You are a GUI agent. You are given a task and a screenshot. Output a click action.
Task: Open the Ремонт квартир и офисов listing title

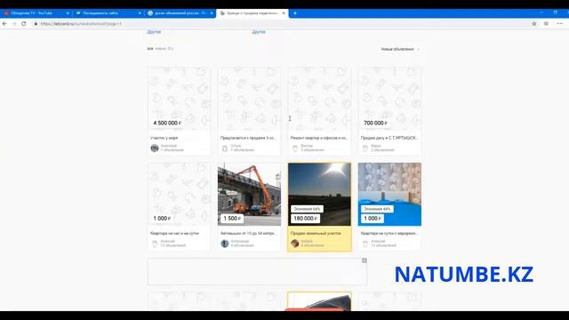(x=319, y=138)
